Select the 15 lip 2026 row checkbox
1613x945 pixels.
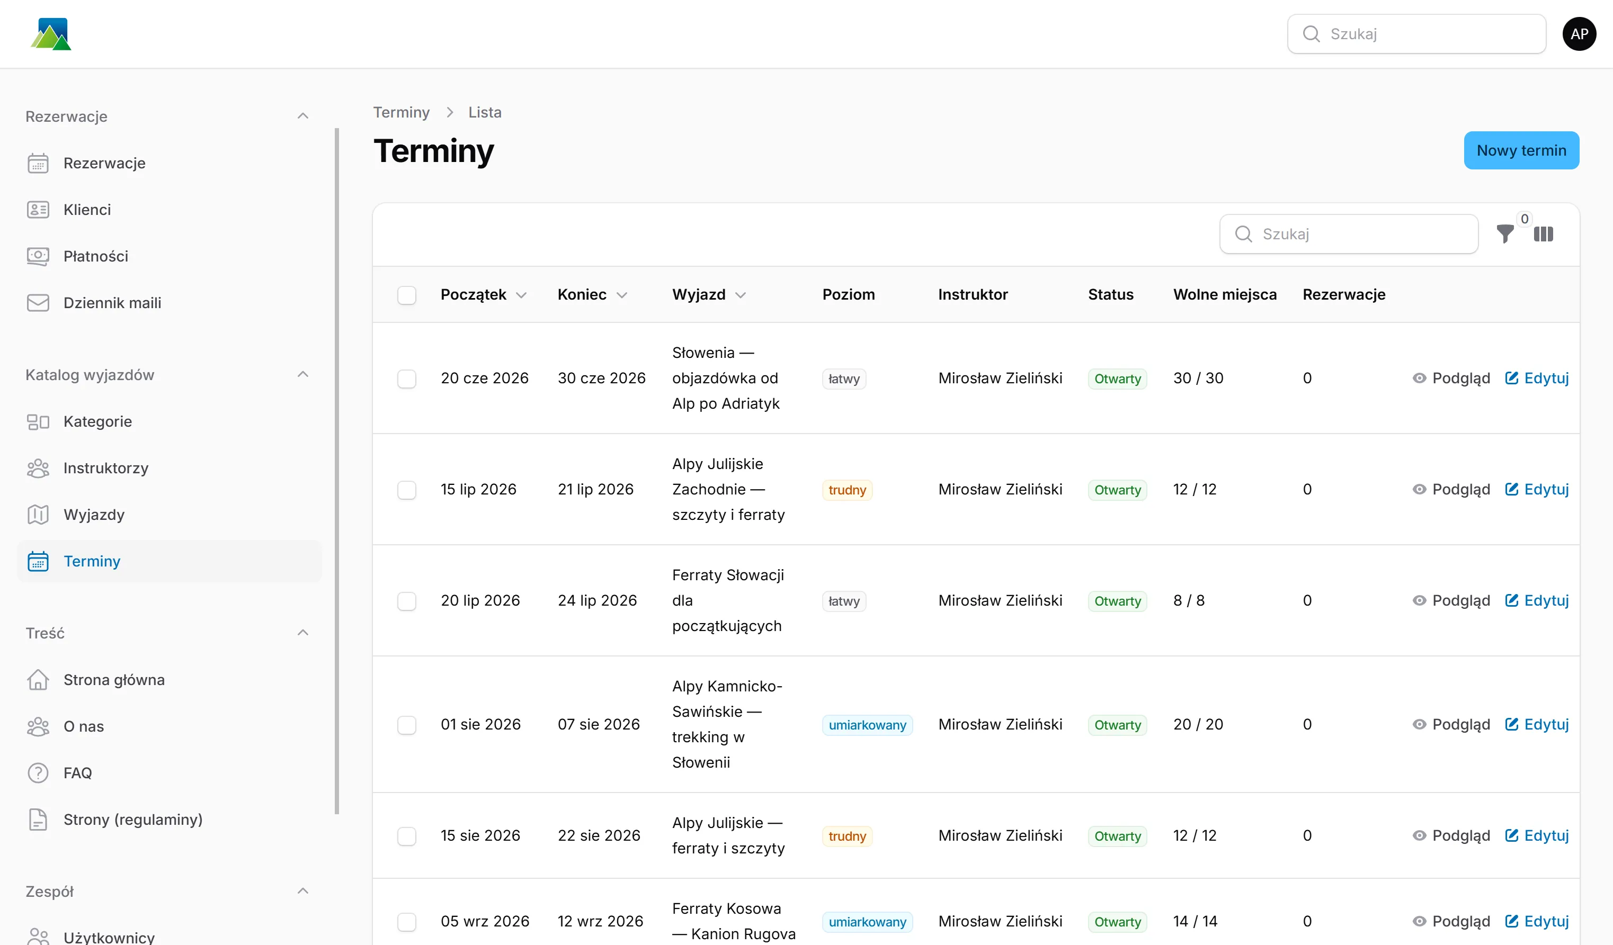(x=407, y=490)
